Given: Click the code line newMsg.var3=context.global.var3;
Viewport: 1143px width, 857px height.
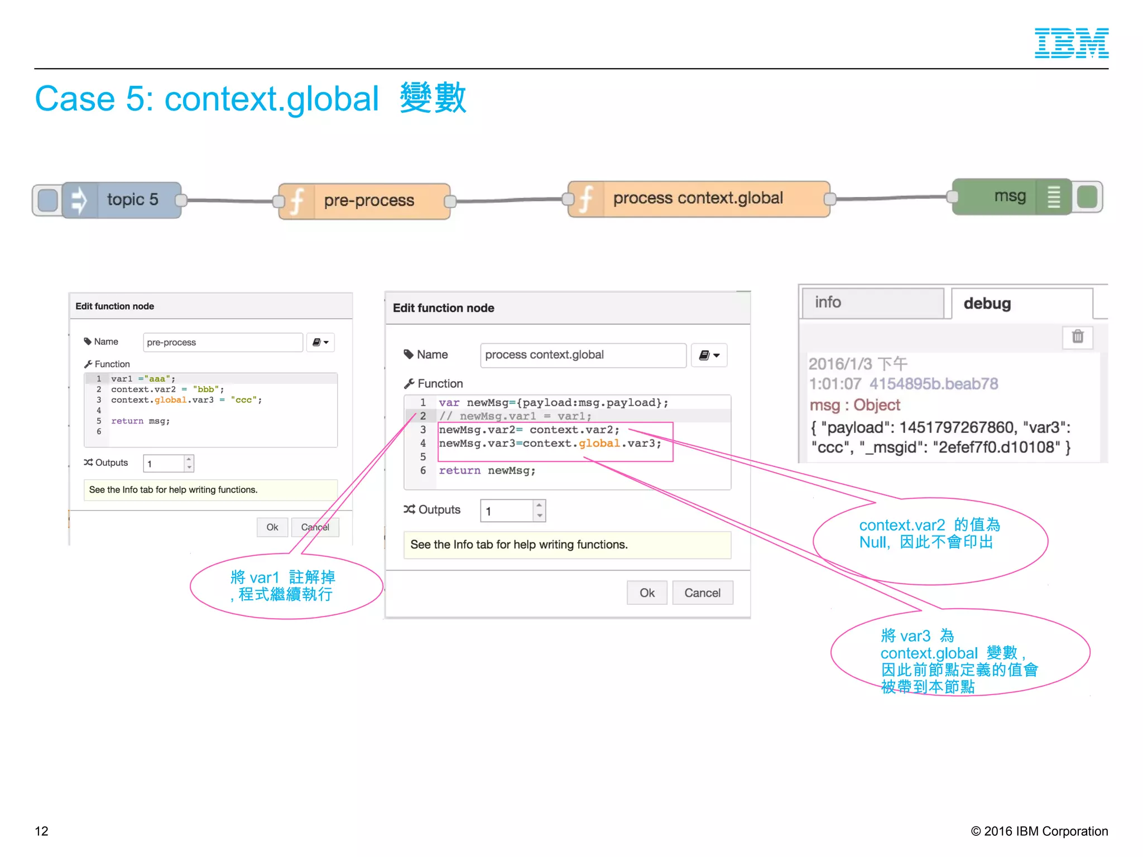Looking at the screenshot, I should [550, 444].
